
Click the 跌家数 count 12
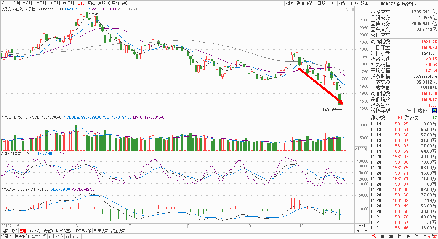[x=434, y=118]
